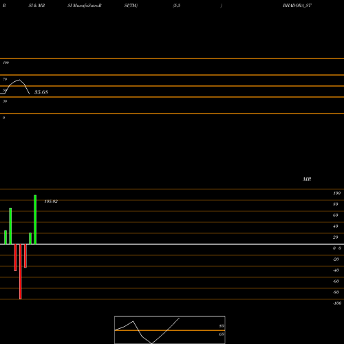The image size is (344, 344).
Task: Click the 89 label in mini chart
Action: coord(222,326)
